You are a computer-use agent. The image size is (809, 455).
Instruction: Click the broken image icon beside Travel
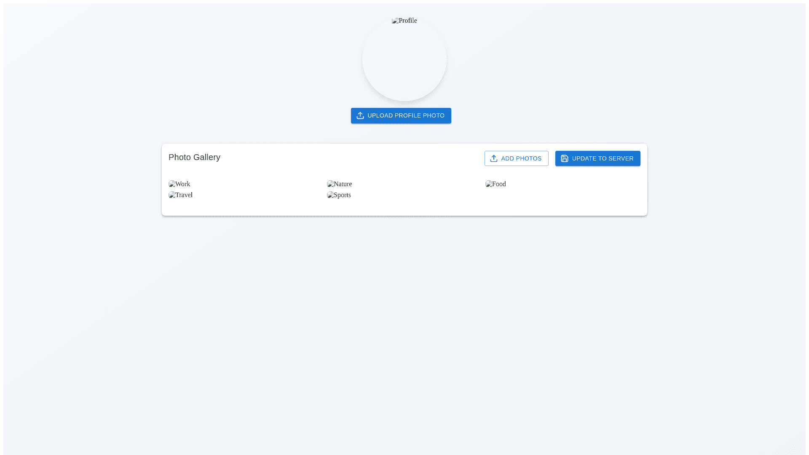pos(172,195)
